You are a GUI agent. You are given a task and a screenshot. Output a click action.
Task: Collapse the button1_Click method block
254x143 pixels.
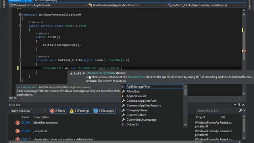tap(20, 60)
